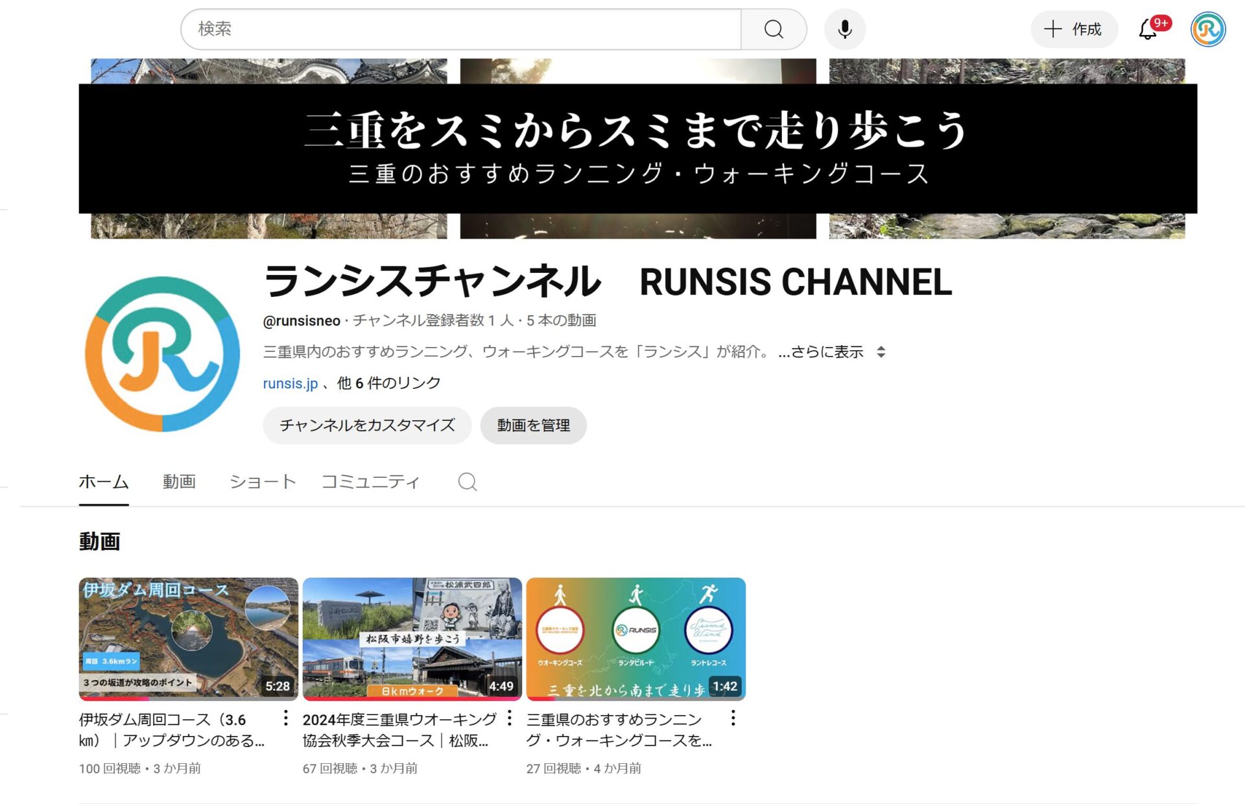Click the channel name ランシスチャンネル RUNSIS CHANNEL
This screenshot has height=804, width=1245.
(x=608, y=282)
